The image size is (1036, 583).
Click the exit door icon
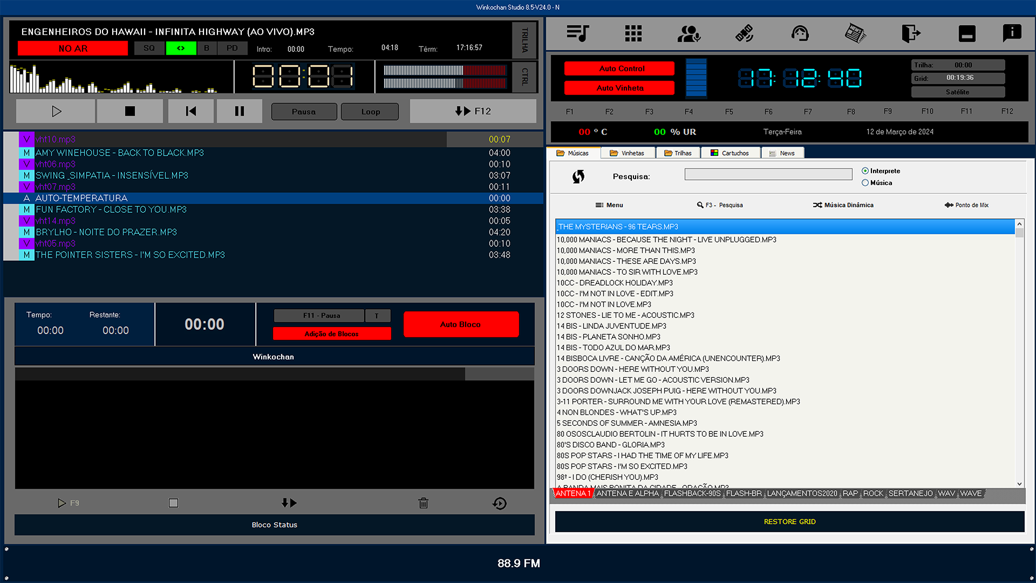[911, 33]
